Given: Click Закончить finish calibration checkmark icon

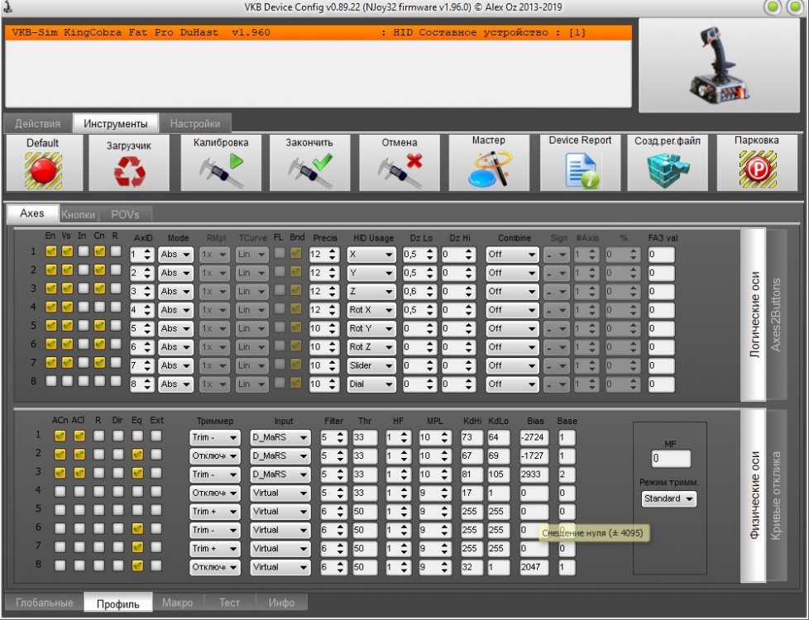Looking at the screenshot, I should pyautogui.click(x=309, y=171).
